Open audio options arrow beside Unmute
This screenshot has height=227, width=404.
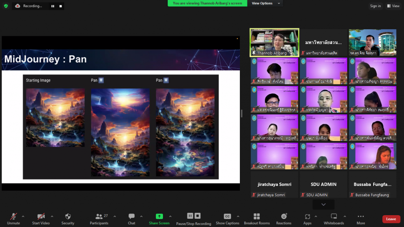click(x=23, y=216)
